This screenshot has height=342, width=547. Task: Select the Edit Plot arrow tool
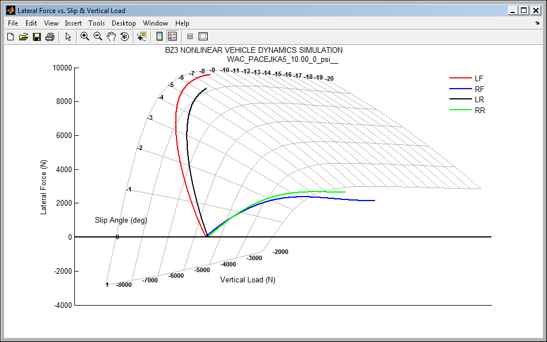68,37
